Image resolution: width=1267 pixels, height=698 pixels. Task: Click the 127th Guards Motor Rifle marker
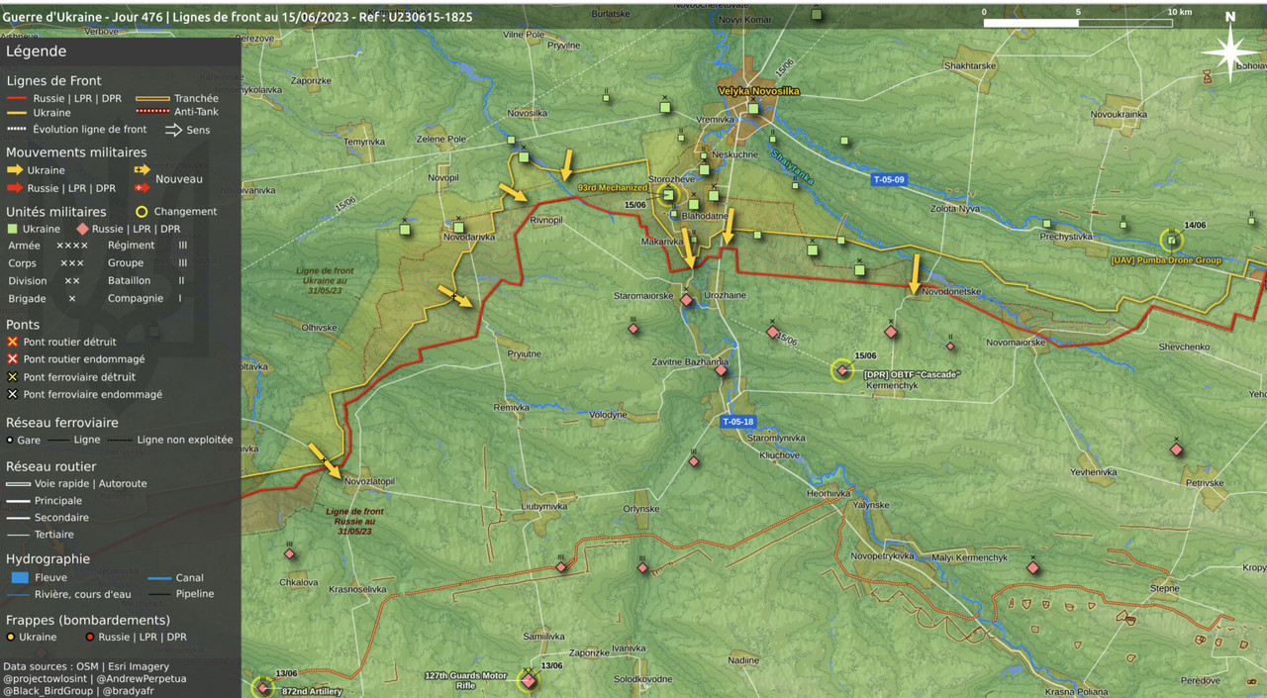click(x=529, y=679)
